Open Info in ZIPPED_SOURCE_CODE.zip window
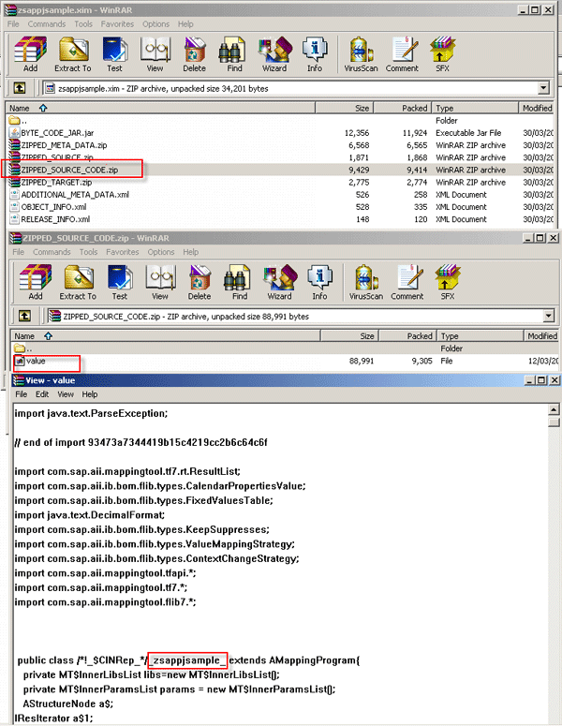562x726 pixels. click(319, 282)
